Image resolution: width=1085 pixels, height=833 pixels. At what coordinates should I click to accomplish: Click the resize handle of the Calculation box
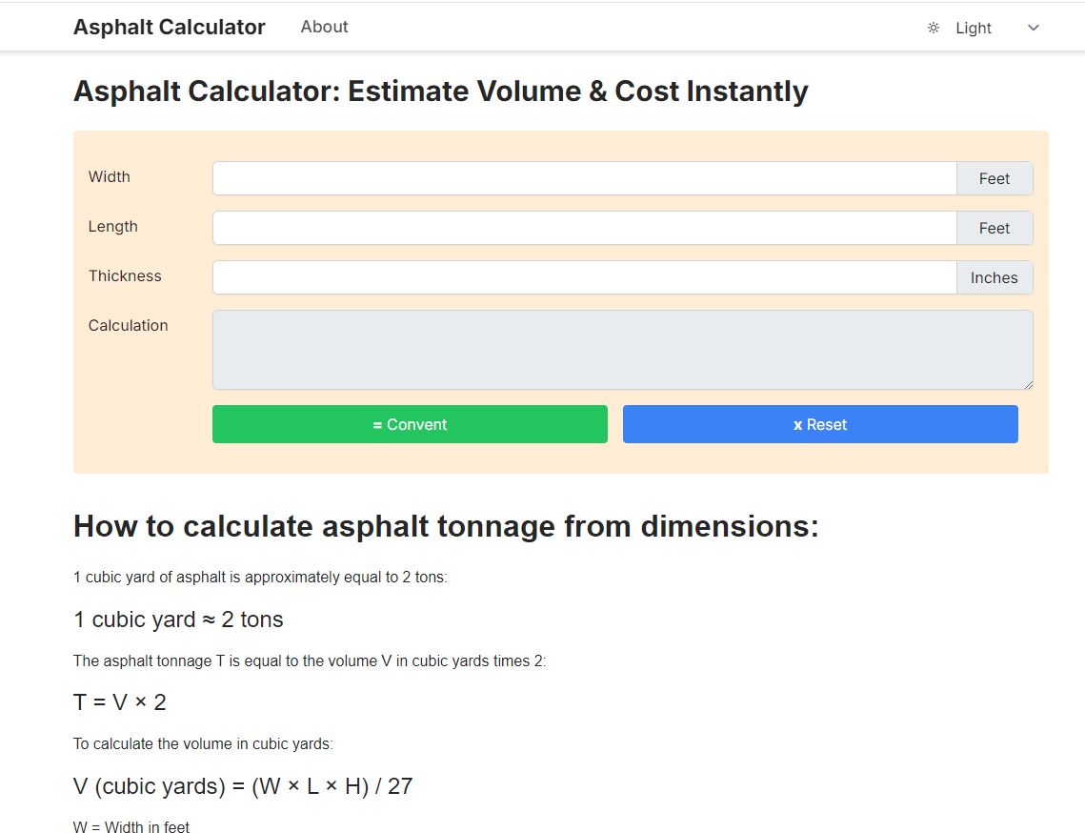(1027, 385)
